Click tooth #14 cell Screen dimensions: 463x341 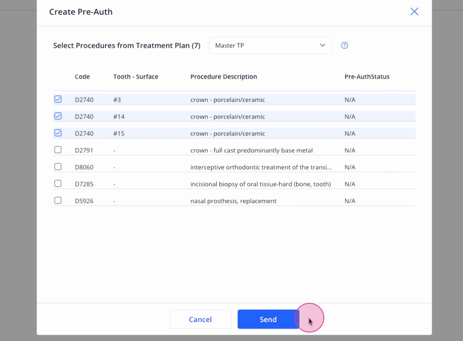click(119, 117)
